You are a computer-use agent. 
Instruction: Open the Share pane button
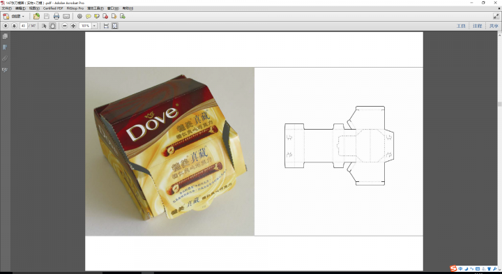[494, 26]
